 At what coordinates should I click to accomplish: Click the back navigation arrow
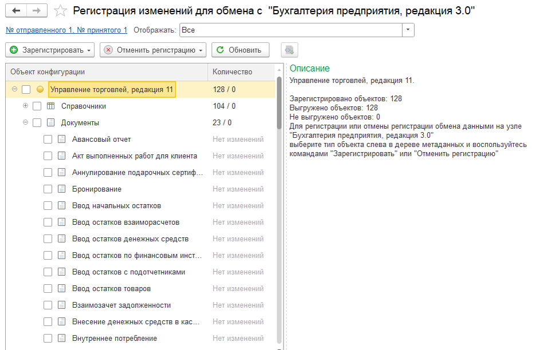tap(16, 11)
